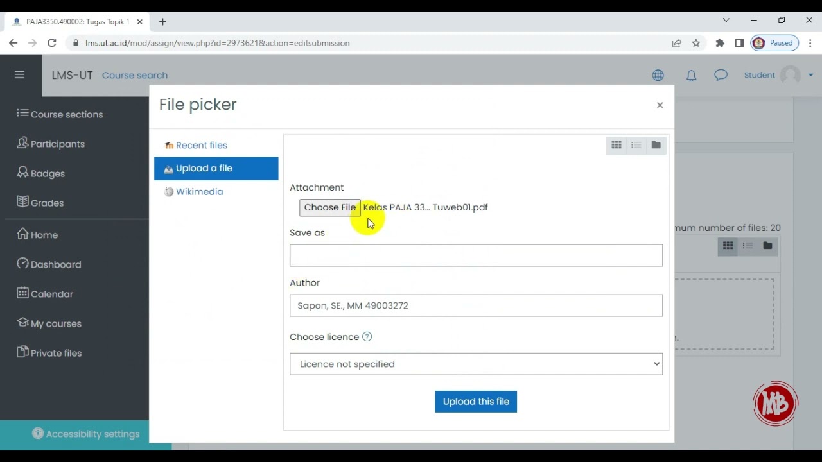Screen dimensions: 822x462
Task: Switch file picker to folder tree view
Action: click(x=656, y=145)
